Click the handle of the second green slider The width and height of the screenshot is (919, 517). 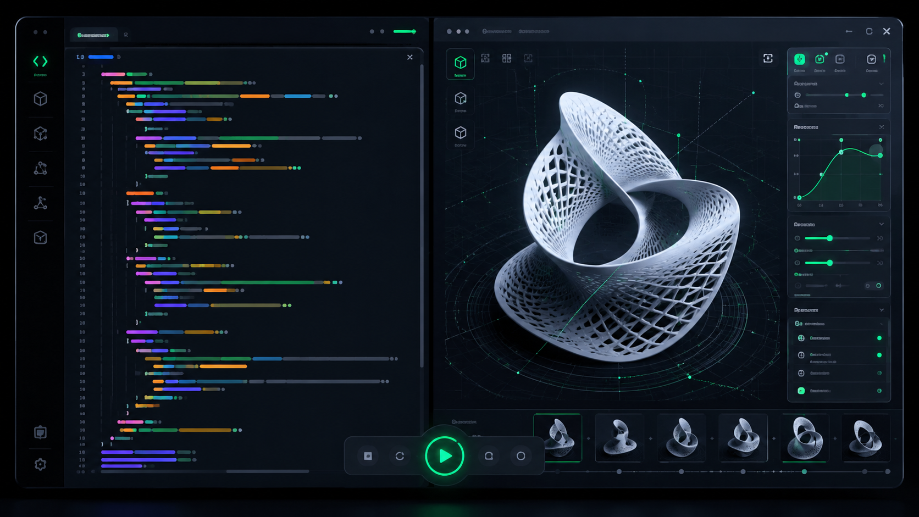pyautogui.click(x=830, y=263)
